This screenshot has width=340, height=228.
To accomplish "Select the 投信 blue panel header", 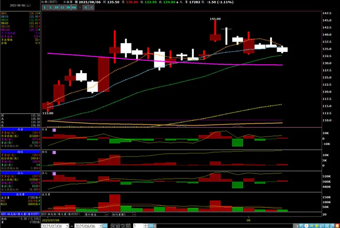I will coord(20,152).
